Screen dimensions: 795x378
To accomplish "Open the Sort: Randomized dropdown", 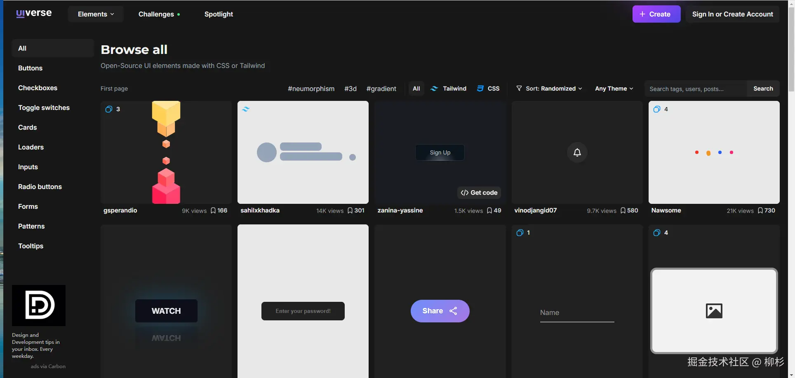I will [x=549, y=89].
